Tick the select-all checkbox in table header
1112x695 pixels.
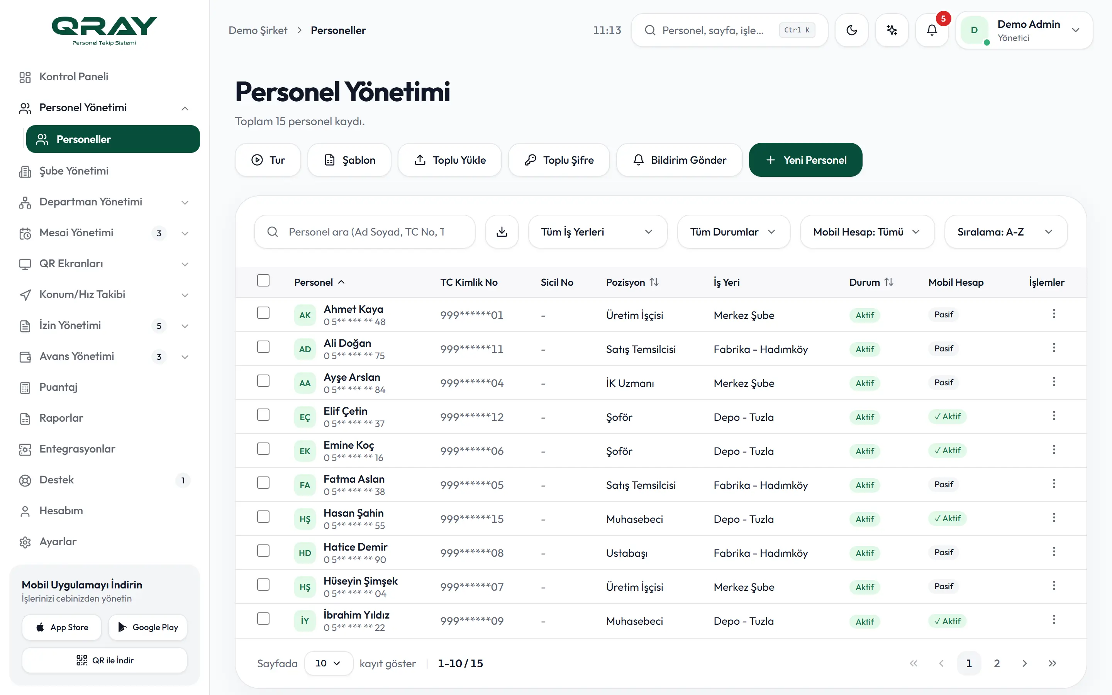pos(263,280)
